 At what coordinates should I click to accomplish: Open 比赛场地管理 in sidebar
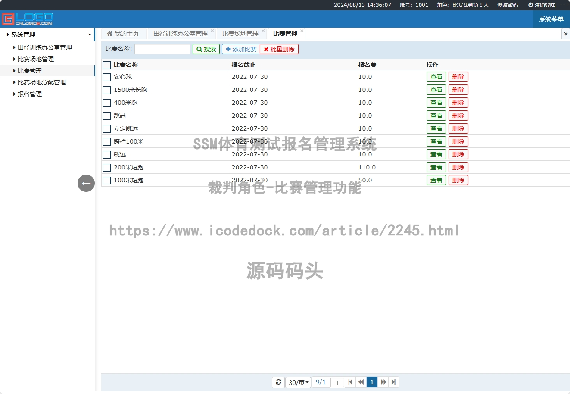tap(36, 59)
